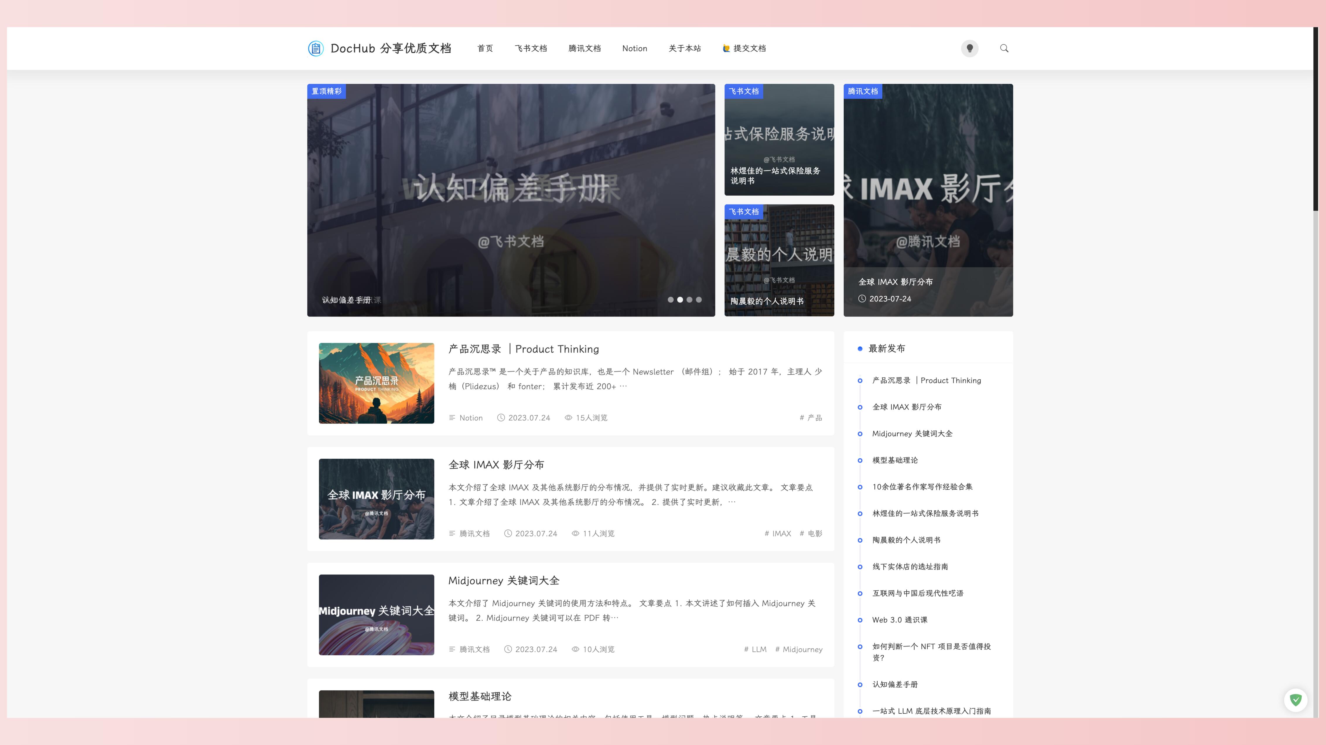
Task: Click the eye icon beside 15人浏览
Action: click(x=568, y=417)
